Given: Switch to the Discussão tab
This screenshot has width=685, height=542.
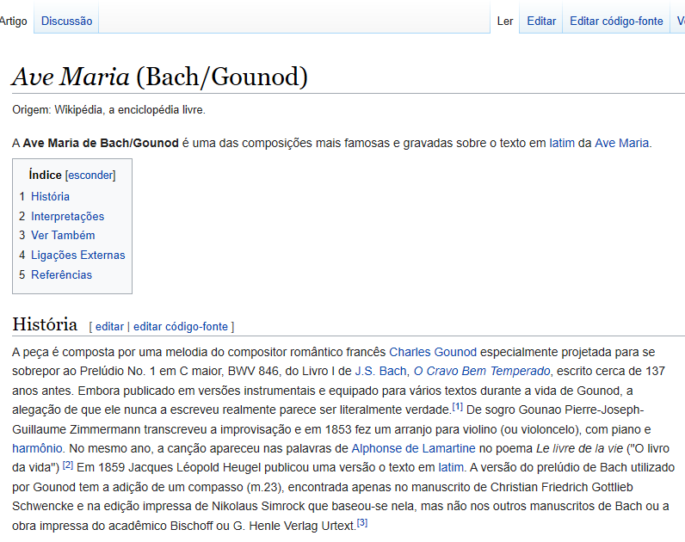Looking at the screenshot, I should click(x=66, y=21).
